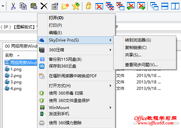Image resolution: width=181 pixels, height=128 pixels.
Task: Select 复制链接(C) in submenu
Action: coord(145,48)
